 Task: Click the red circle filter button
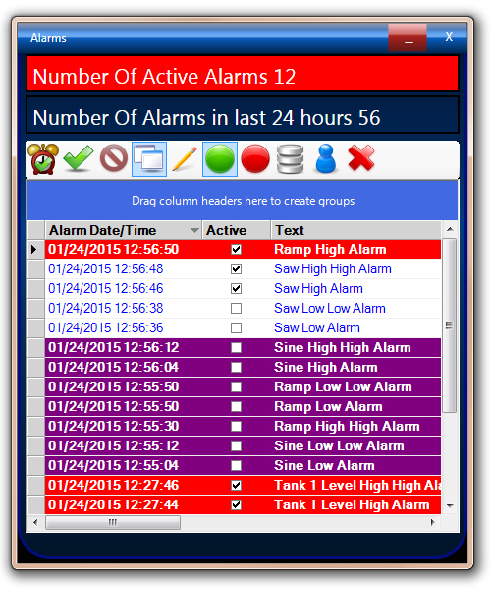(x=255, y=159)
